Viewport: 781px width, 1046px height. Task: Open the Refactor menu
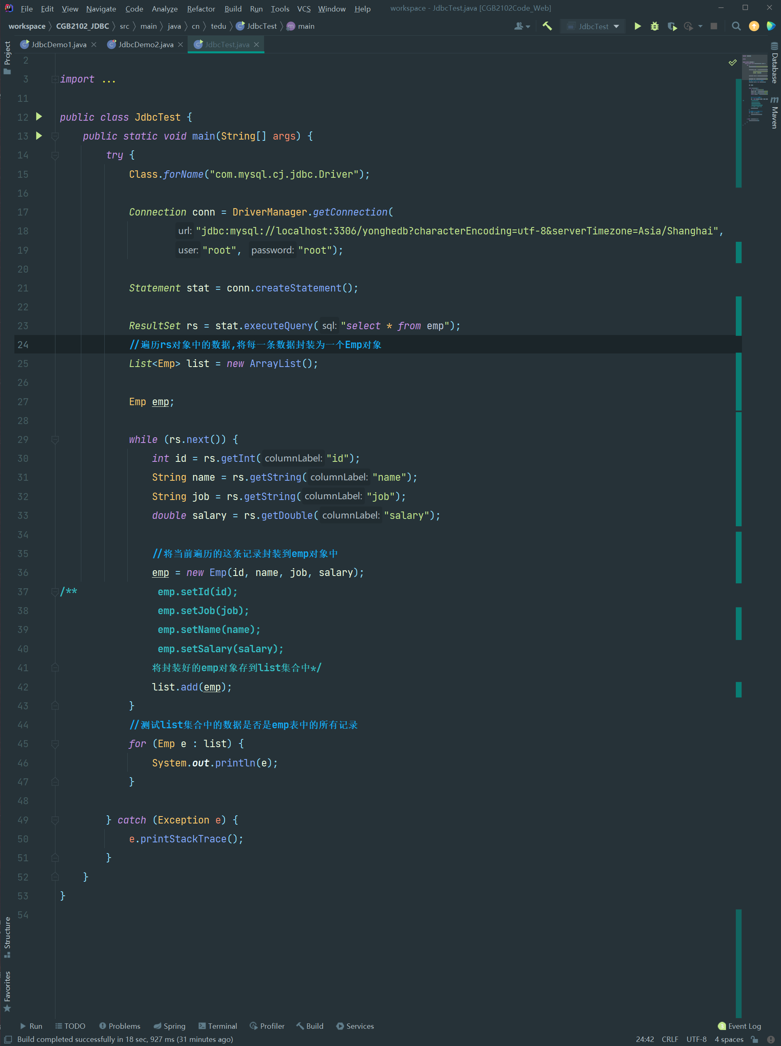pos(200,9)
